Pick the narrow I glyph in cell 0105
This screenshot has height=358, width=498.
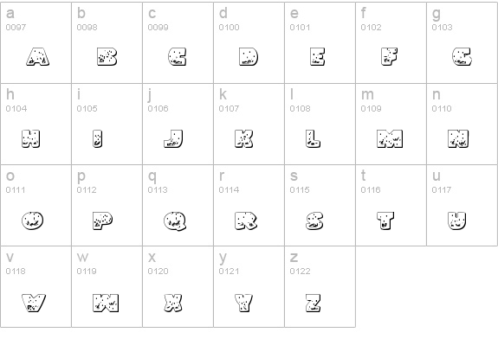coord(98,138)
